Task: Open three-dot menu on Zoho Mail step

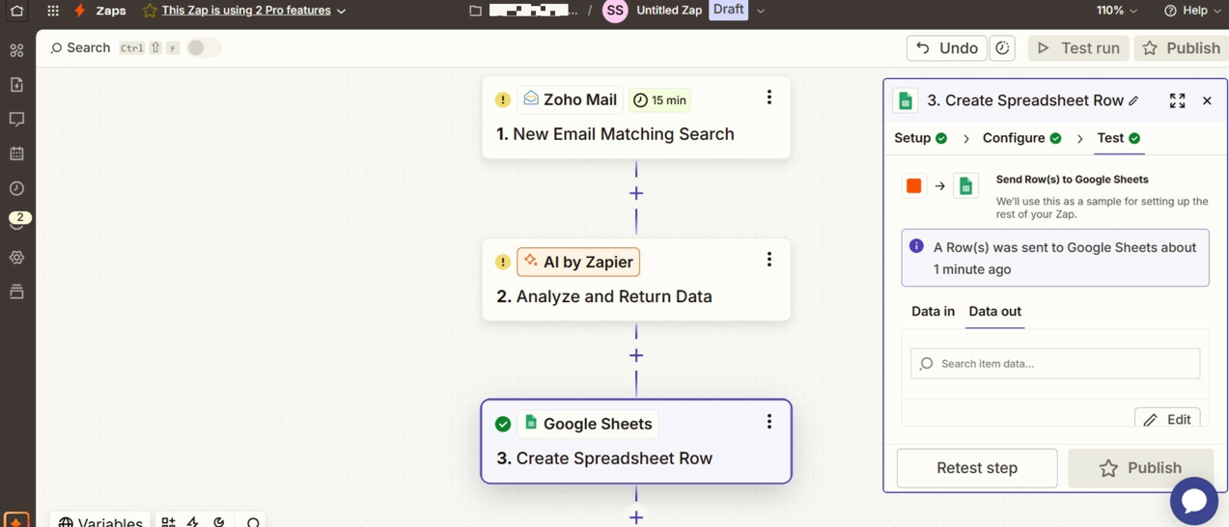Action: point(769,97)
